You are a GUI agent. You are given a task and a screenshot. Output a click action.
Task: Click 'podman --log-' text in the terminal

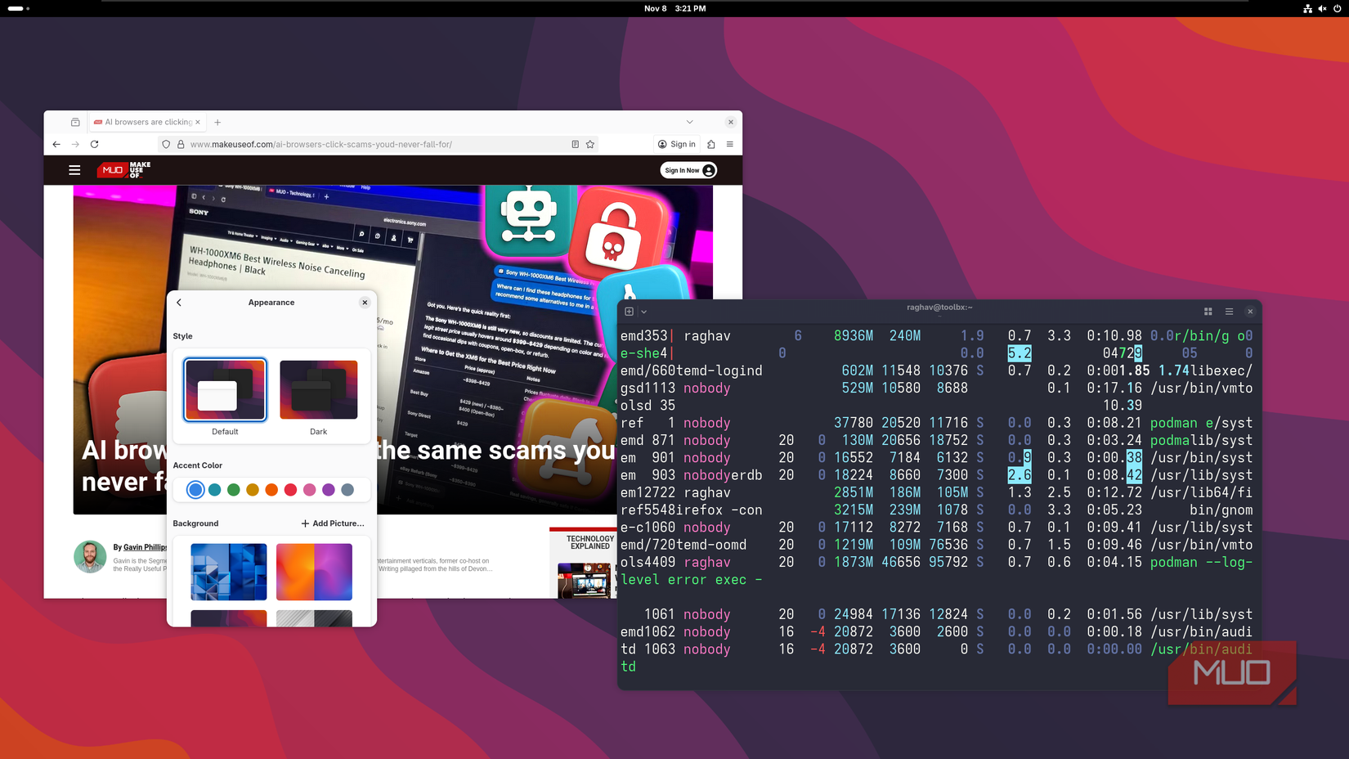tap(1201, 563)
